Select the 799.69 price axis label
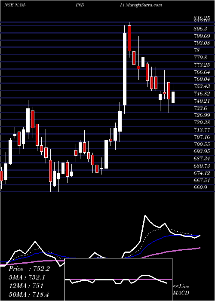This screenshot has width=215, height=301. pos(202,36)
